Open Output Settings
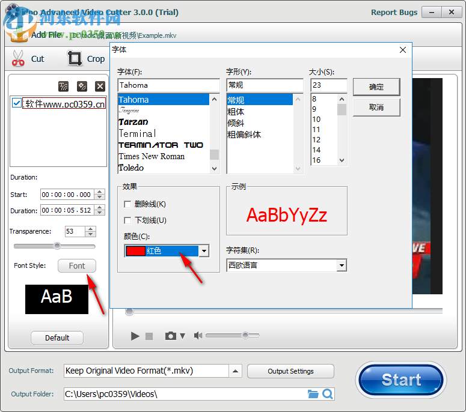466x412 pixels. pos(290,371)
